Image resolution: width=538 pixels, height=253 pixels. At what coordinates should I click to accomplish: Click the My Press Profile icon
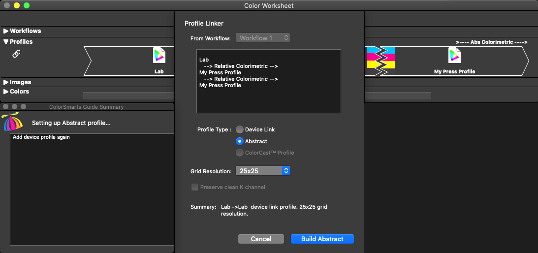(454, 56)
